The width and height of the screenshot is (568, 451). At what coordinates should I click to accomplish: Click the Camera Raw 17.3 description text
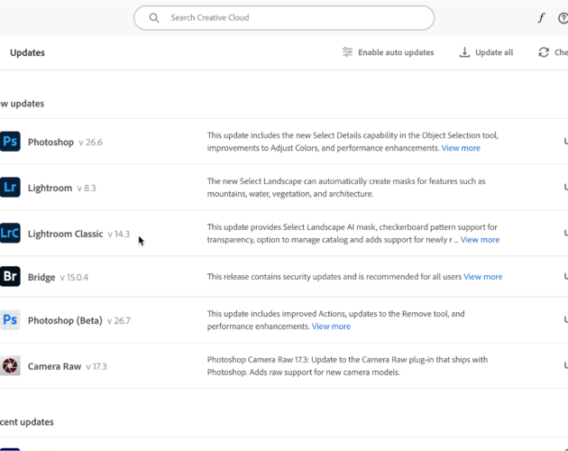(x=347, y=366)
